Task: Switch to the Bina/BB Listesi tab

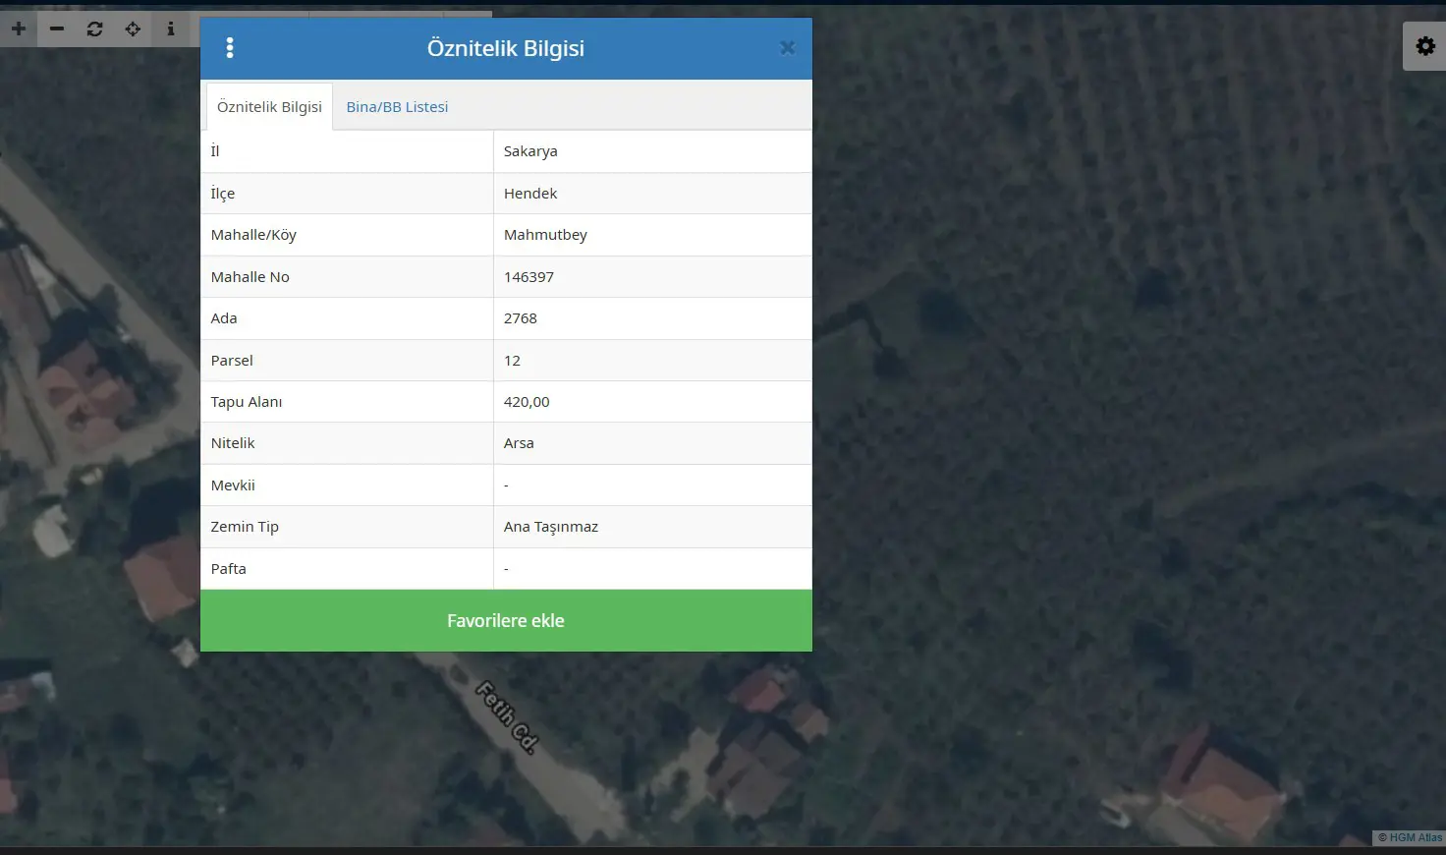Action: (x=397, y=106)
